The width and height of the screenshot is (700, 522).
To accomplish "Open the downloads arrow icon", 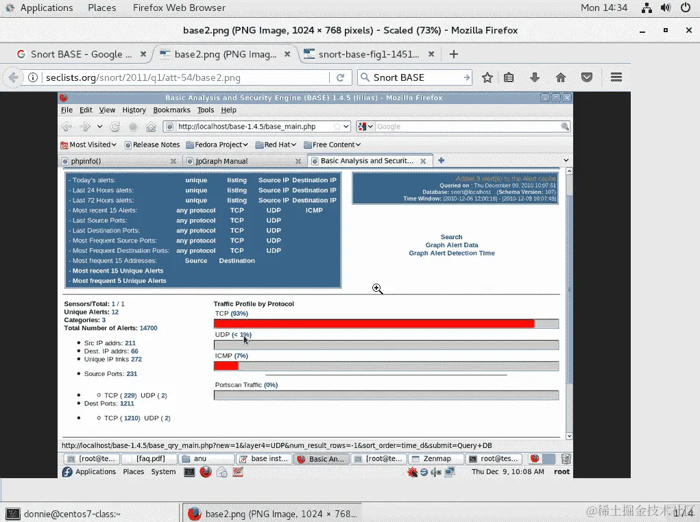I will tap(534, 77).
